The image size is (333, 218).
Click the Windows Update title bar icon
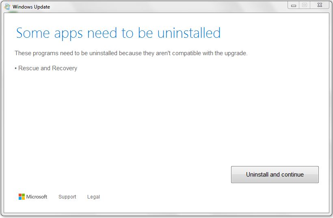7,7
